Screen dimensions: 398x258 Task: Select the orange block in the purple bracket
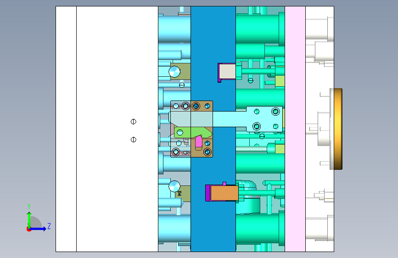(224, 193)
